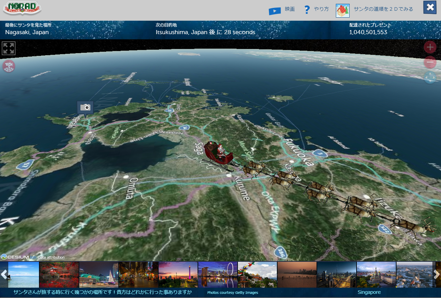
Task: Go to next photos with right arrow
Action: [x=437, y=275]
